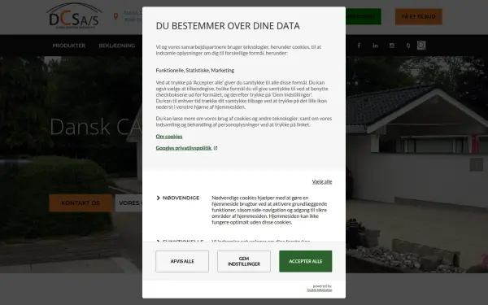Click the DCS A/S logo
The image size is (488, 305).
(x=74, y=15)
